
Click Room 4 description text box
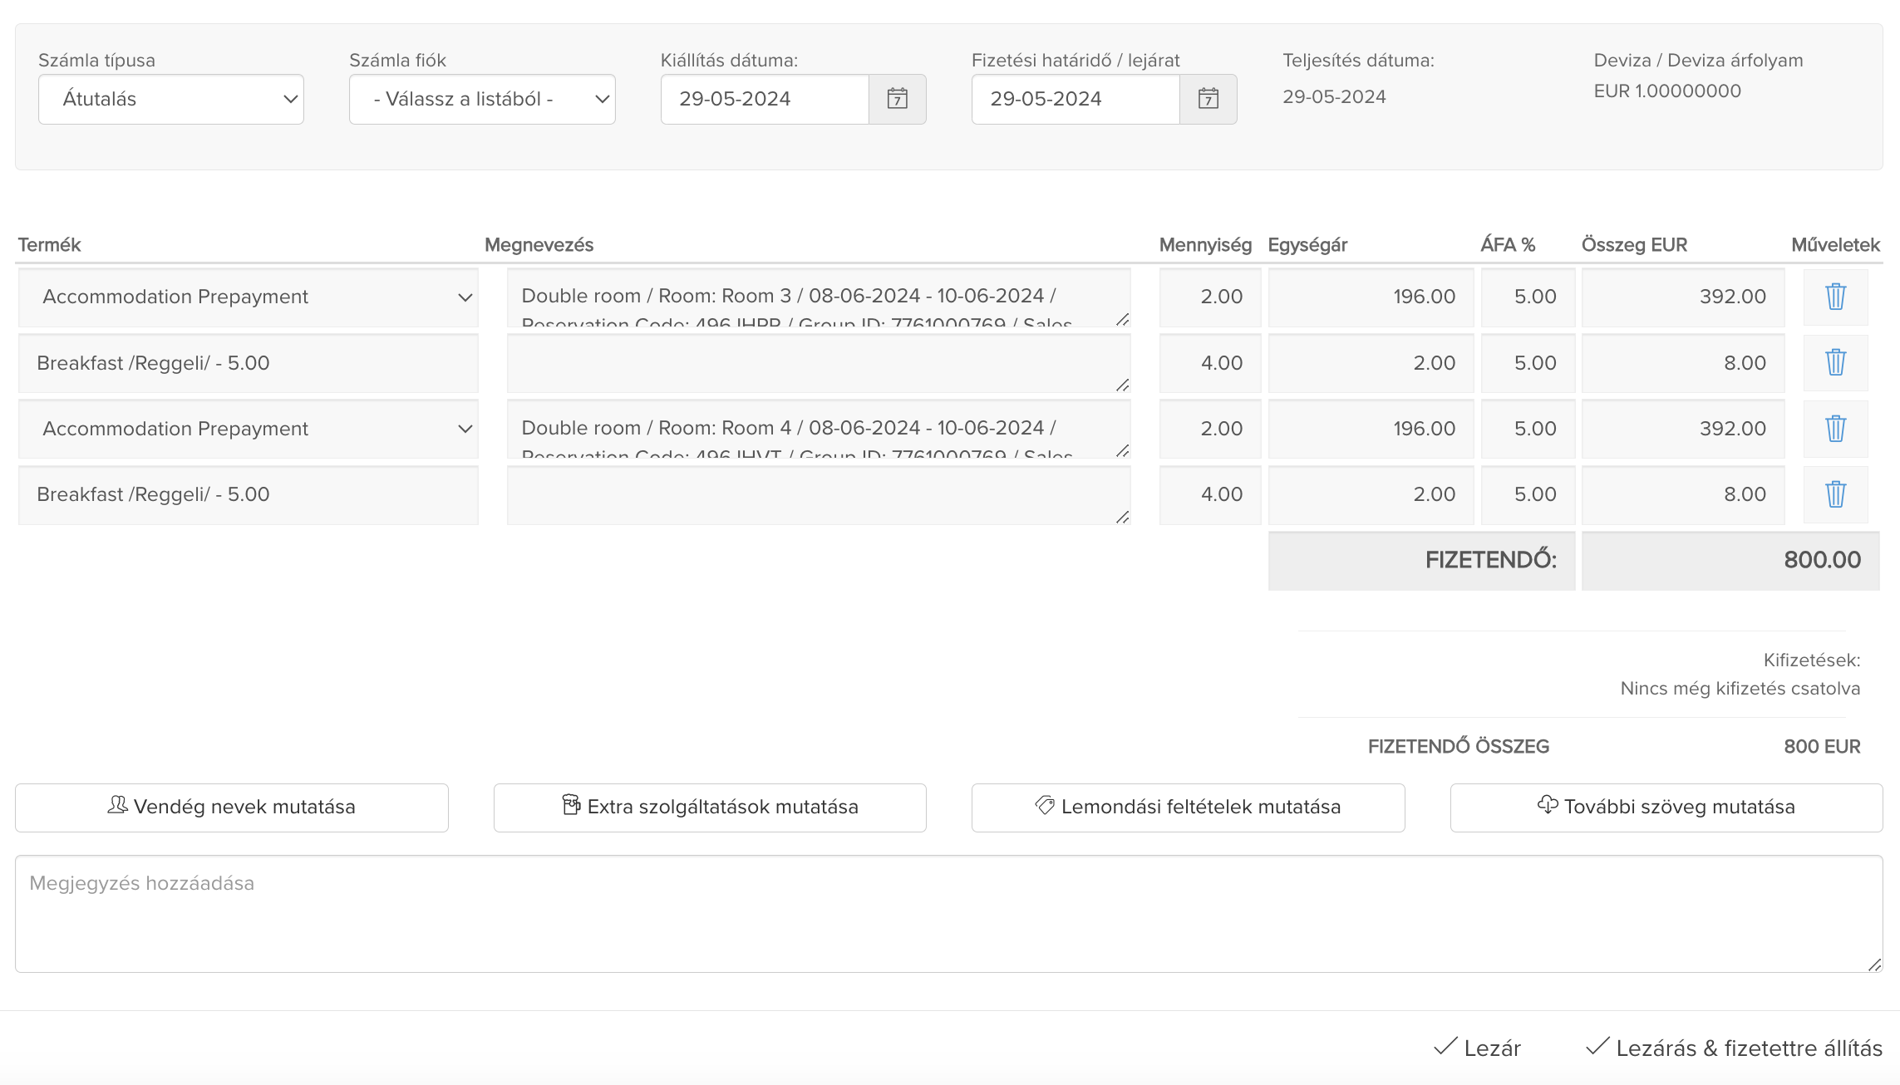(x=818, y=429)
